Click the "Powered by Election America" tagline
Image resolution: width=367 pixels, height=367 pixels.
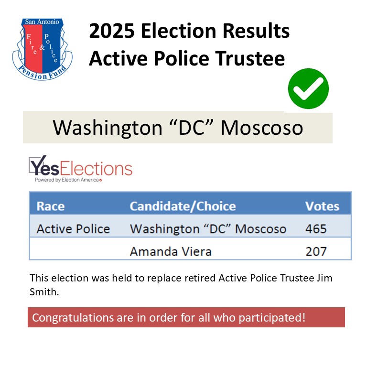tap(68, 180)
